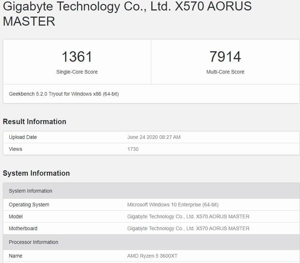This screenshot has height=263, width=300.
Task: Click the Single-Core Score label
Action: 77,72
